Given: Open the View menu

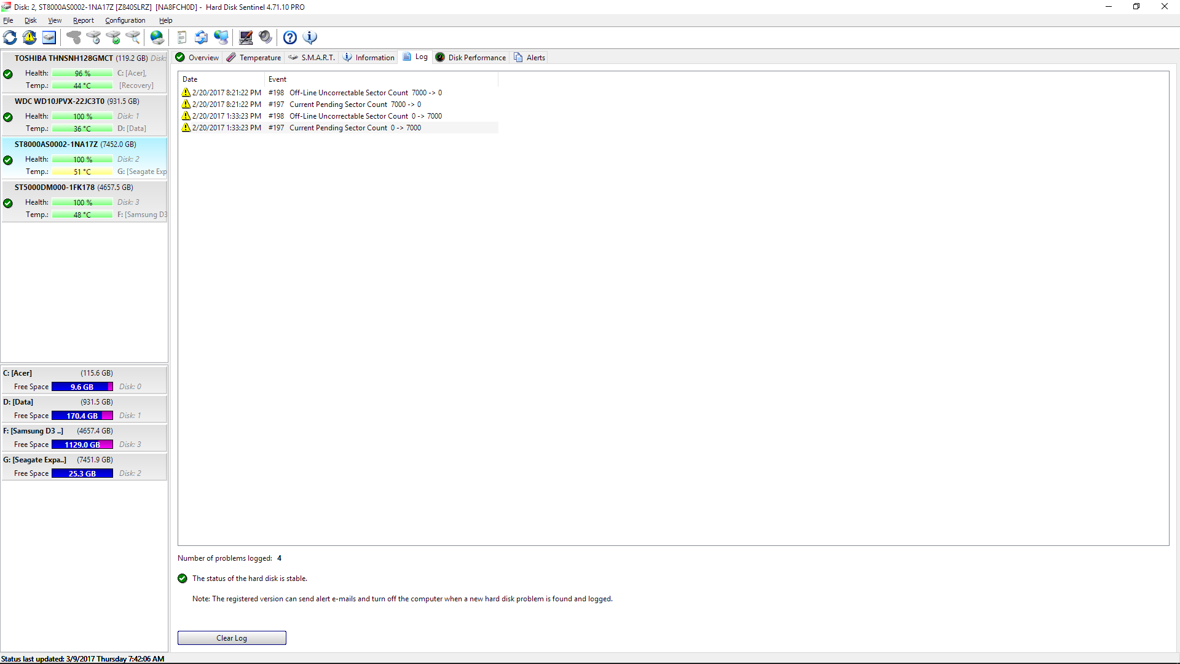Looking at the screenshot, I should click(55, 20).
